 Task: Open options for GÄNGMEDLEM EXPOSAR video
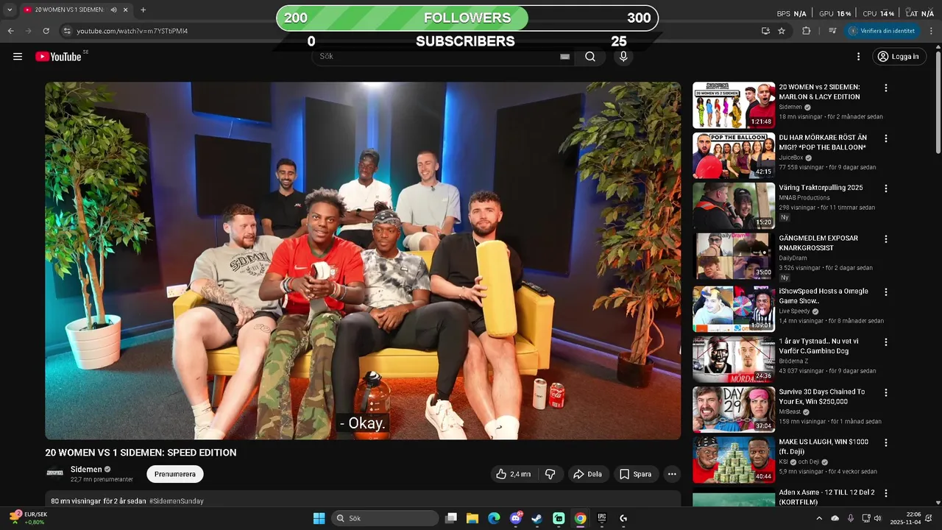coord(886,239)
